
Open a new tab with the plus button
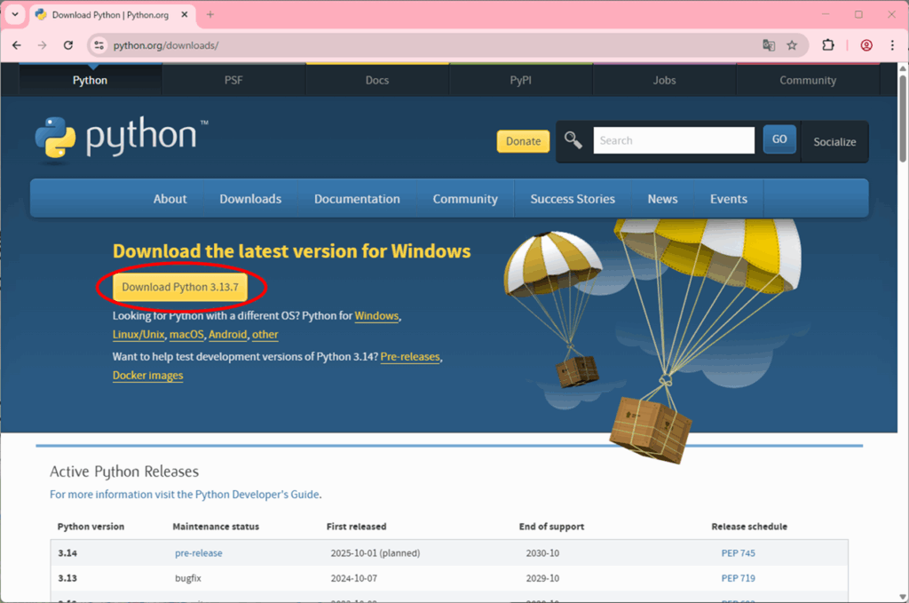coord(209,14)
